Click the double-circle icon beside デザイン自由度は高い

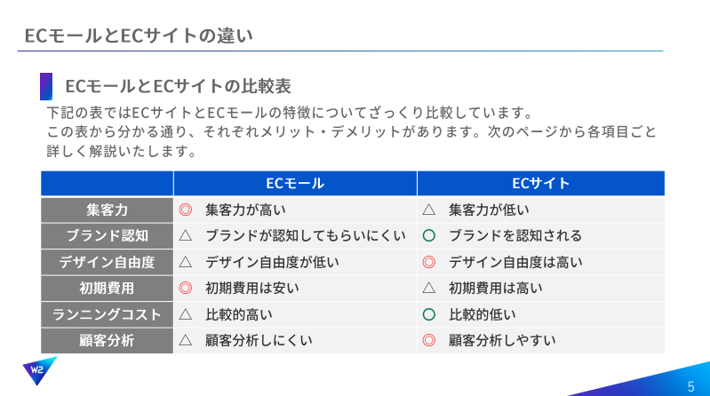pos(429,262)
